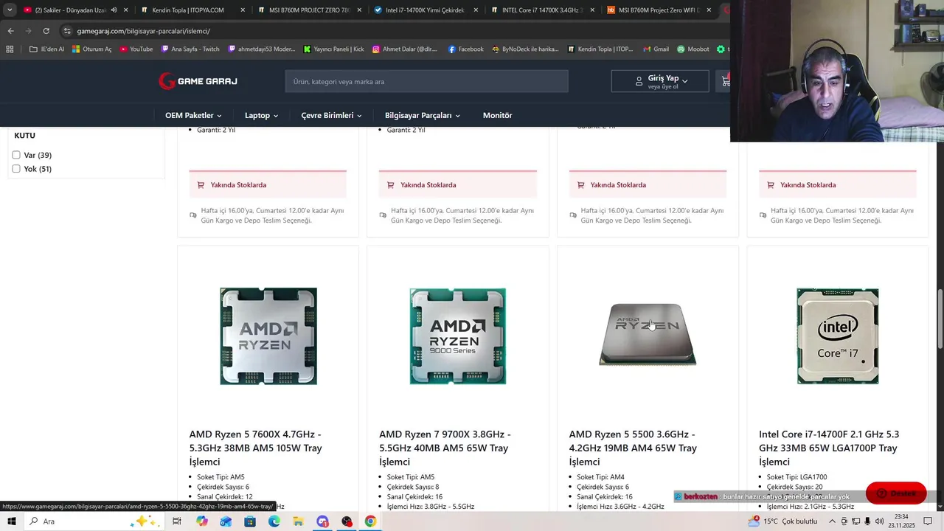
Task: Open the Chrome apps grid icon
Action: coord(10,49)
